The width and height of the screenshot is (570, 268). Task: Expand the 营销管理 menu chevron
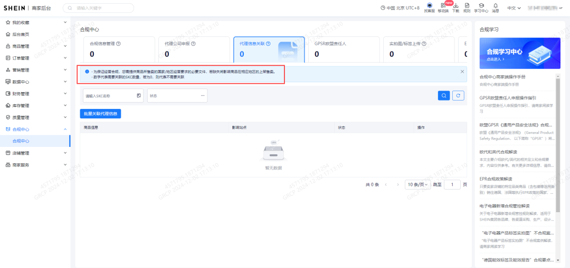pos(65,70)
